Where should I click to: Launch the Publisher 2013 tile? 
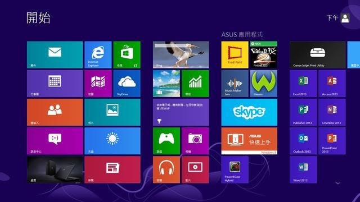pos(303,112)
